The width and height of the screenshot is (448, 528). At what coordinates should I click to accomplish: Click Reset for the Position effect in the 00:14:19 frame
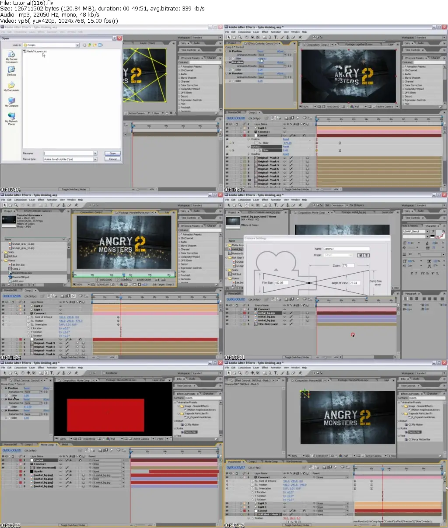pyautogui.click(x=260, y=51)
